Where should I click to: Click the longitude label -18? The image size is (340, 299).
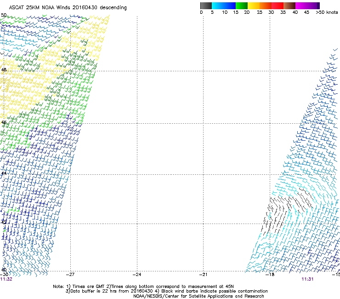[270, 275]
